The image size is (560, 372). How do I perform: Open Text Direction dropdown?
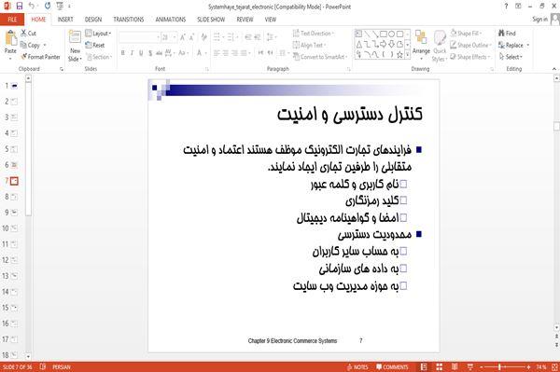314,34
